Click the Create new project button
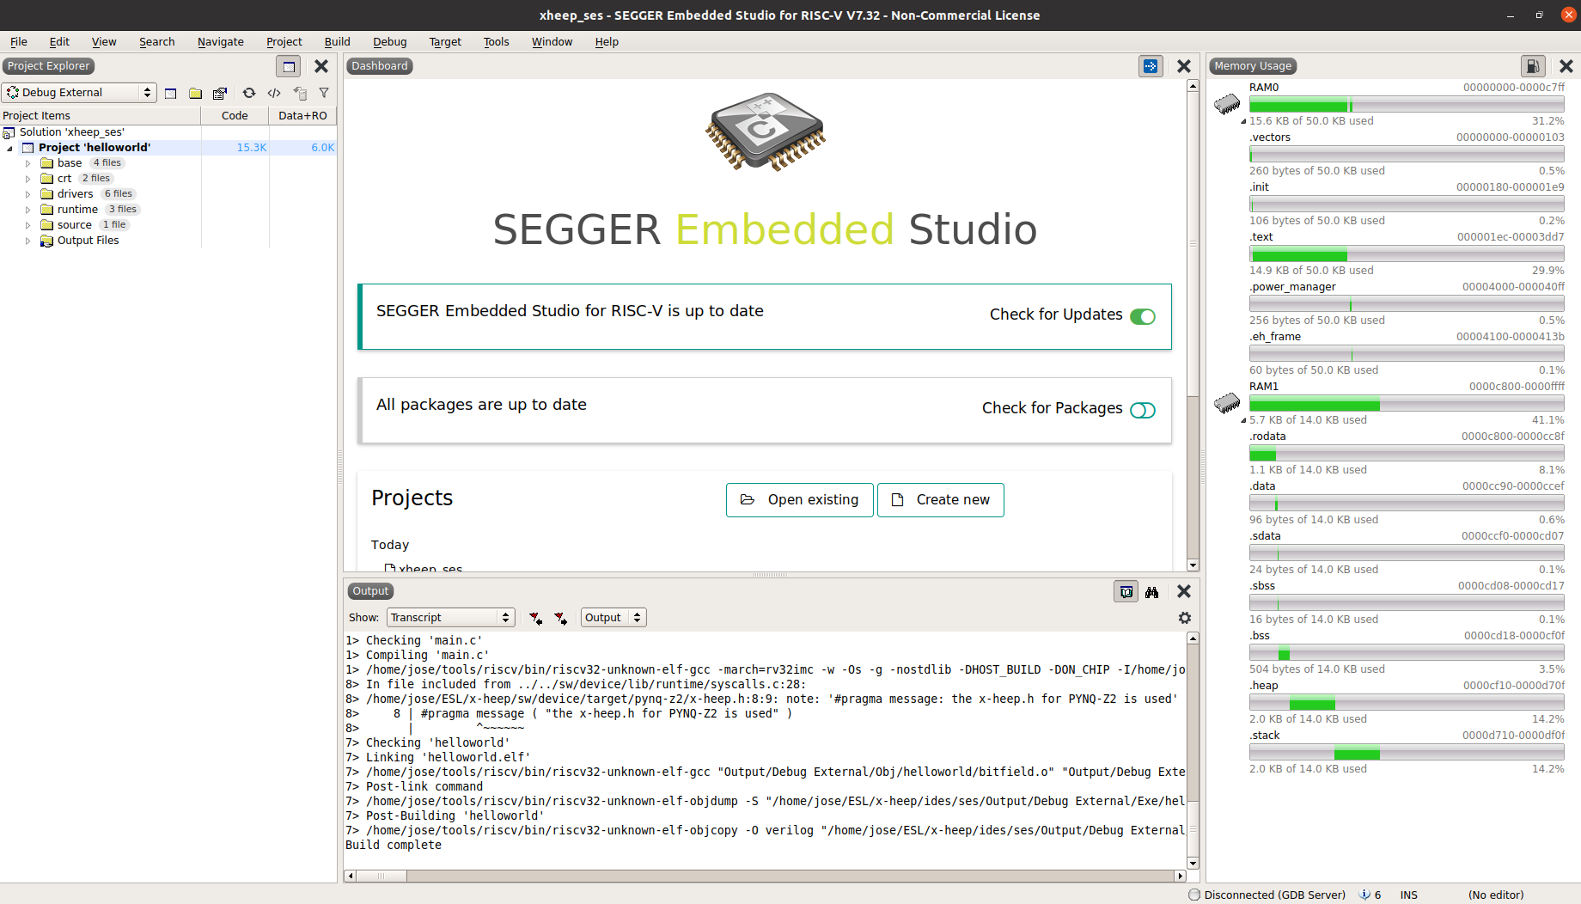Viewport: 1581px width, 904px height. click(940, 500)
